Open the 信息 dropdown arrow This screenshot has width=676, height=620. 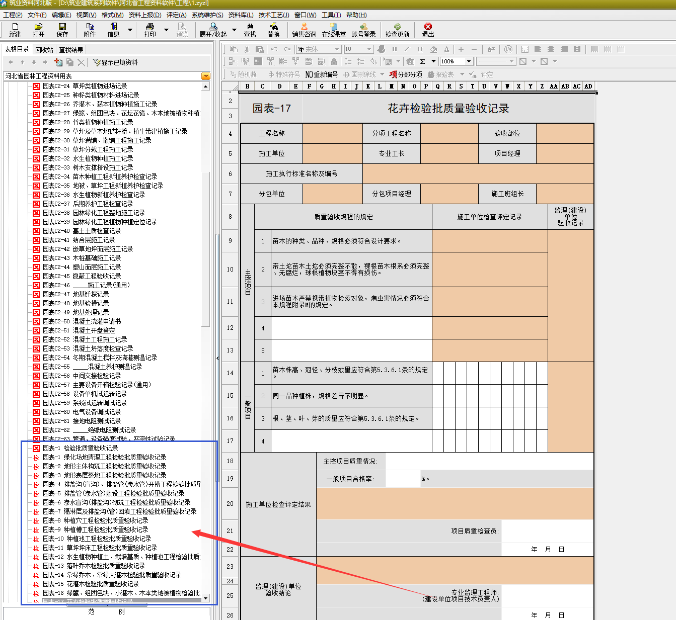tap(130, 30)
